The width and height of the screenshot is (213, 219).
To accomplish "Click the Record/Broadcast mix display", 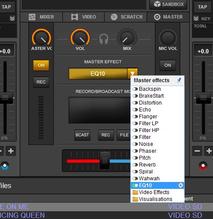I will point(100,110).
